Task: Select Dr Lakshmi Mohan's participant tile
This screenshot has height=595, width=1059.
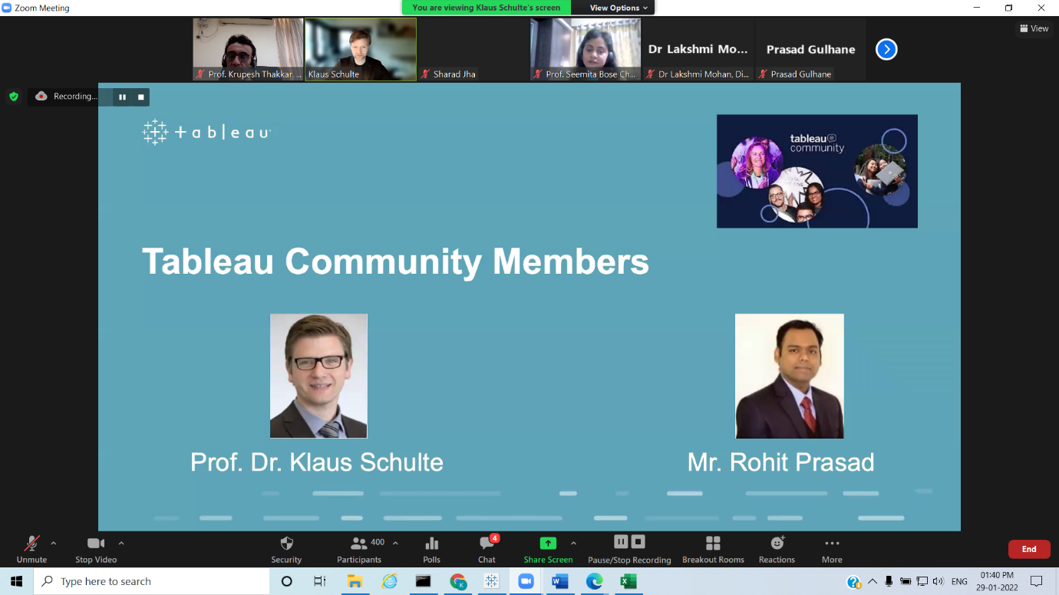Action: click(698, 49)
